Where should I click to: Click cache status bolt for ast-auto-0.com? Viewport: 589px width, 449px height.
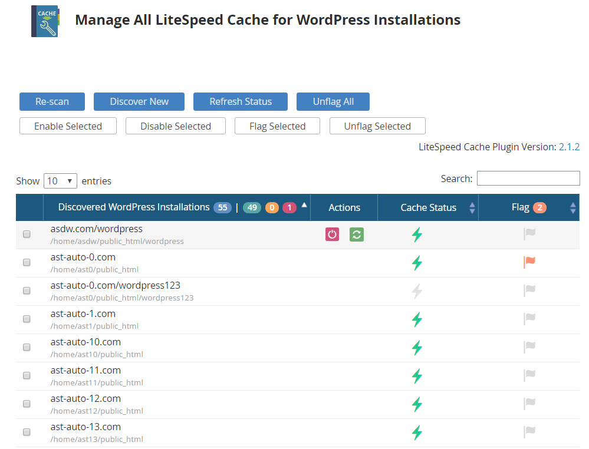tap(417, 263)
